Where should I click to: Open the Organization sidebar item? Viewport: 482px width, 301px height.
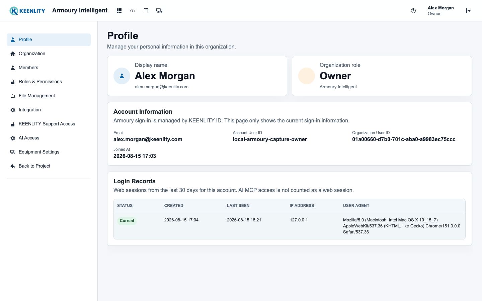coord(49,54)
